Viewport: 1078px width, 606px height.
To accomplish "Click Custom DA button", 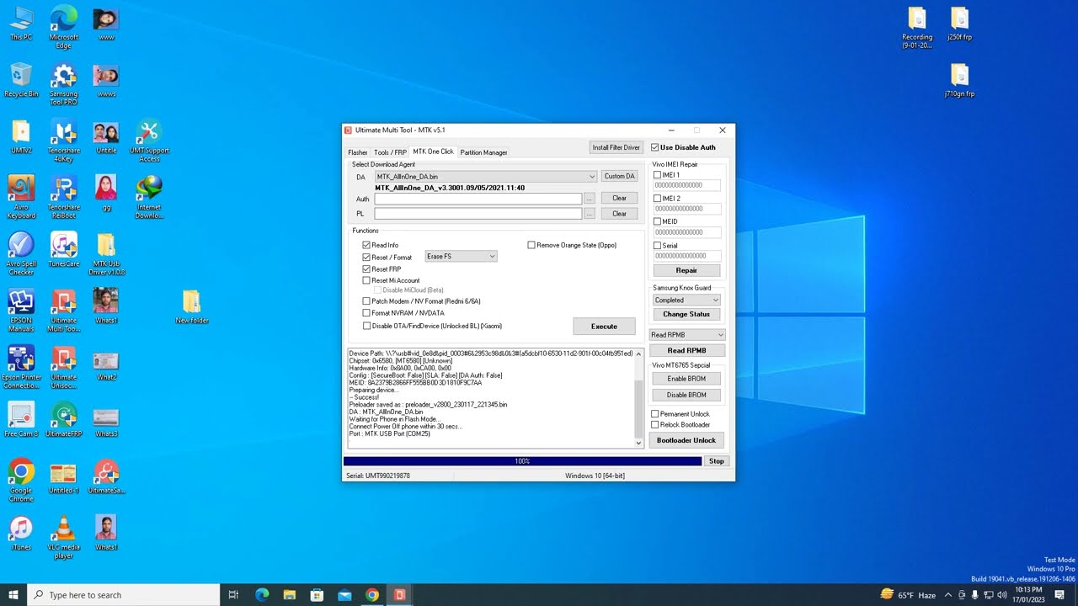I will 619,177.
